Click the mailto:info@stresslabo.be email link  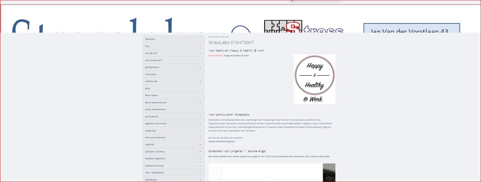222,142
